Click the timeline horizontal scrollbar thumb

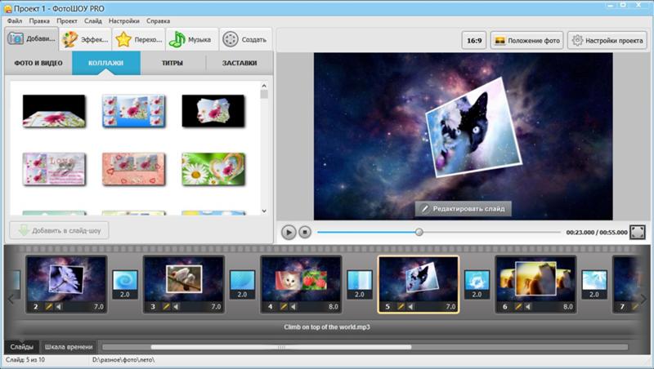(x=281, y=347)
